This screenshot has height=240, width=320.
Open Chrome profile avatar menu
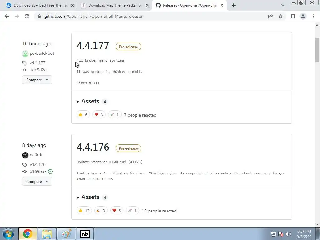[303, 16]
